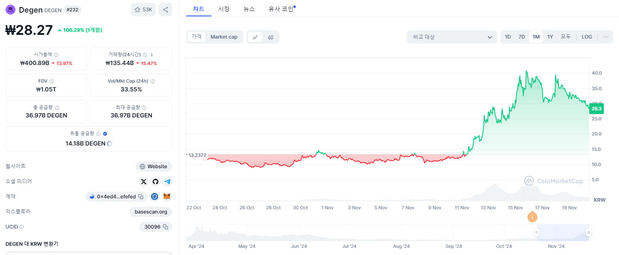Click the shield security icon by contract
619x255 pixels.
[x=155, y=197]
